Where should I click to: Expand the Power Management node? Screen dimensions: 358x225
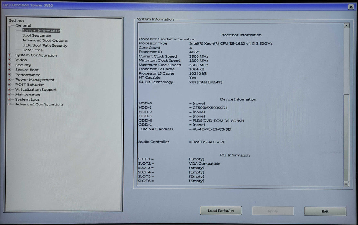tap(9, 80)
